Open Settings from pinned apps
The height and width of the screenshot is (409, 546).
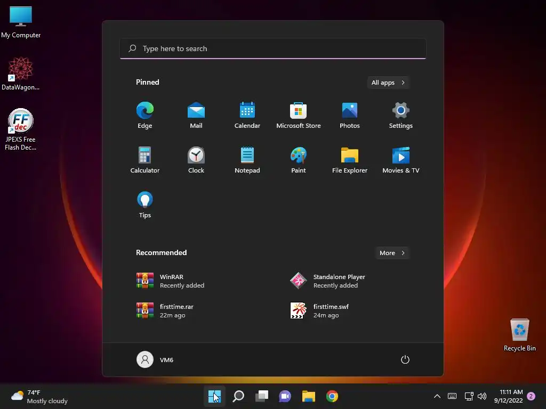(401, 115)
